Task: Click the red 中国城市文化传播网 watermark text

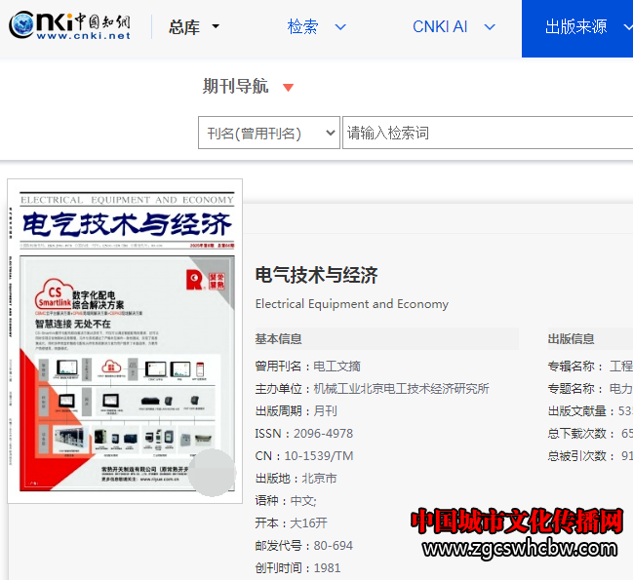Action: click(x=516, y=522)
